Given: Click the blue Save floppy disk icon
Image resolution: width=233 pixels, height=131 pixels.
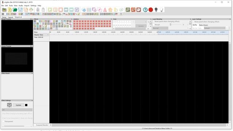Looking at the screenshot, I should click(x=20, y=10).
